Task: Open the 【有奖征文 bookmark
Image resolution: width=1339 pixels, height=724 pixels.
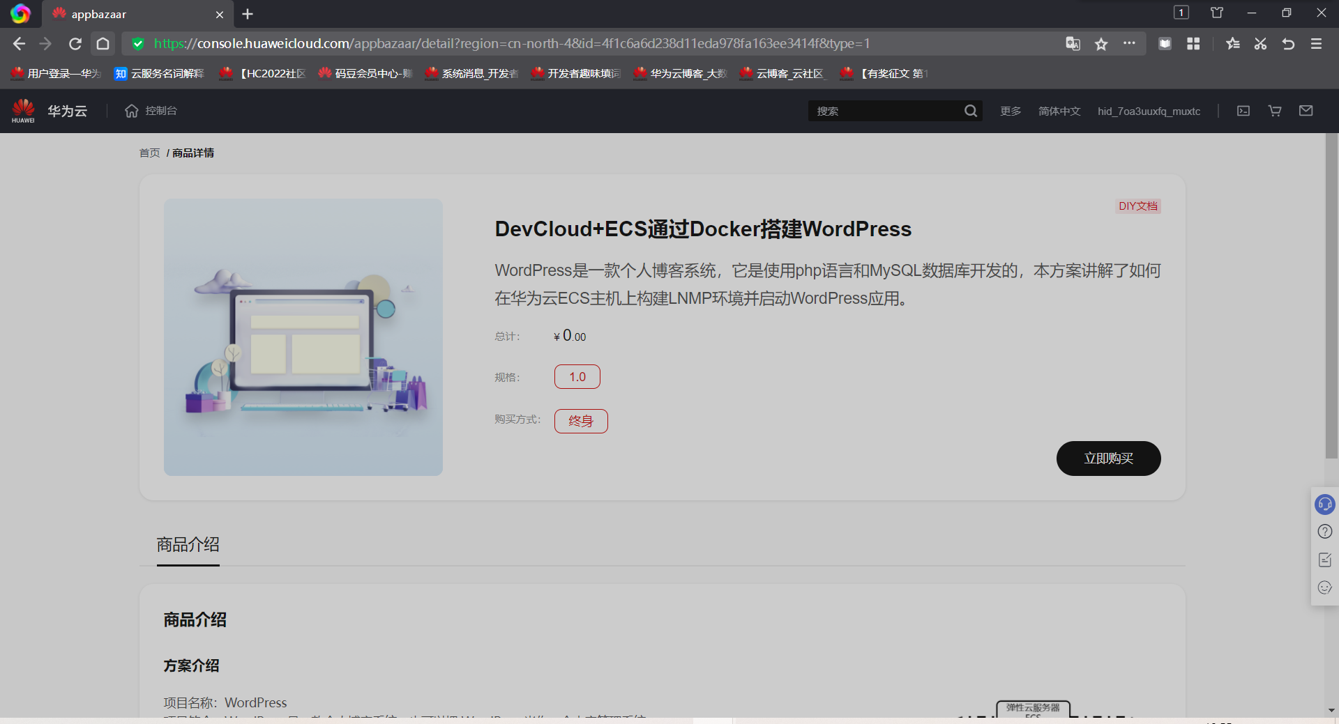Action: tap(884, 73)
